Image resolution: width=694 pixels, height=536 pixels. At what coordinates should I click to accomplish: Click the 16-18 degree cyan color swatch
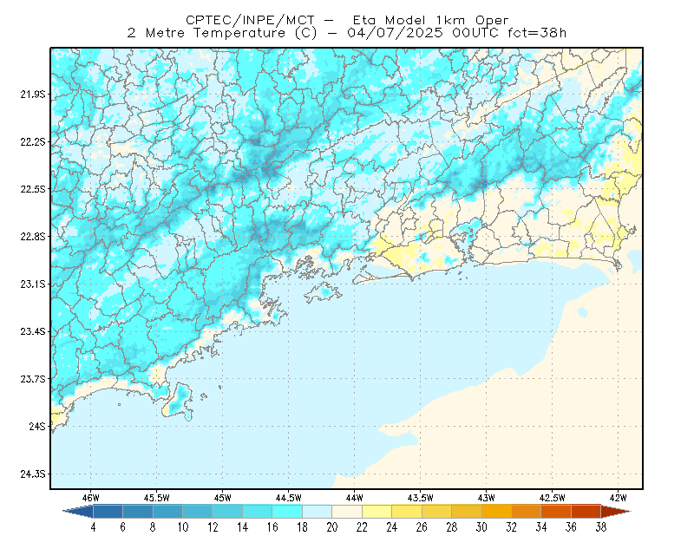point(287,512)
